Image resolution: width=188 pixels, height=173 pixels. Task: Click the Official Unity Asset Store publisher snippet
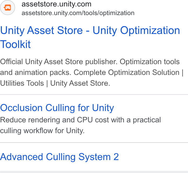tap(59, 62)
